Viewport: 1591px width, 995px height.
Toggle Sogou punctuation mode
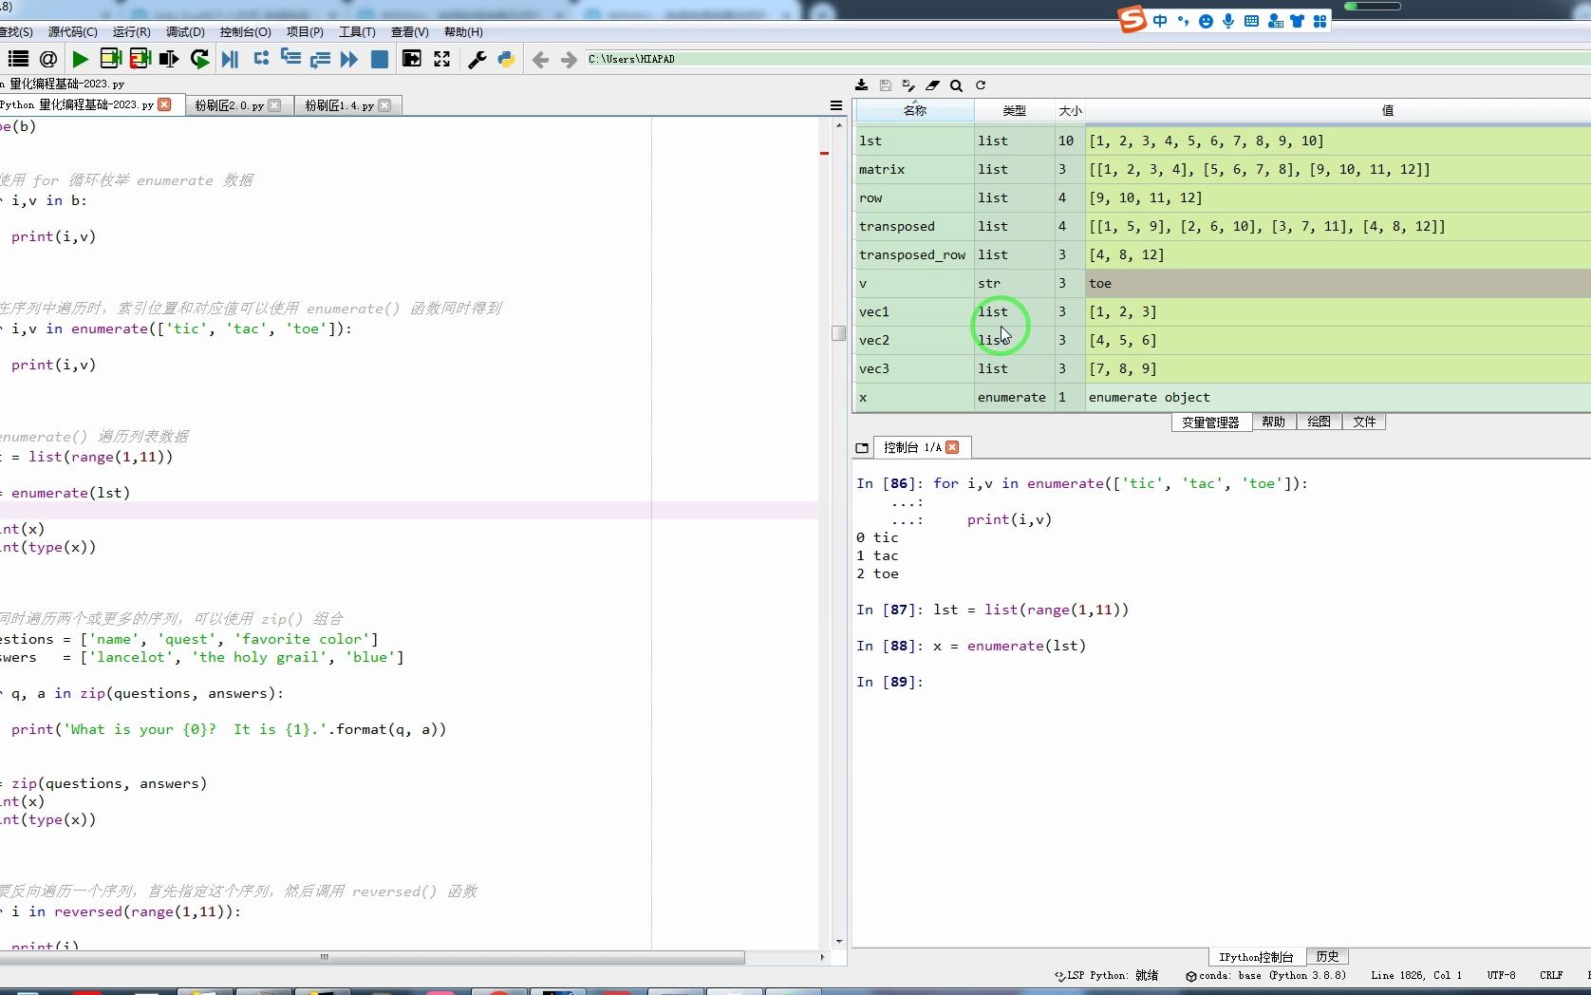pos(1183,21)
